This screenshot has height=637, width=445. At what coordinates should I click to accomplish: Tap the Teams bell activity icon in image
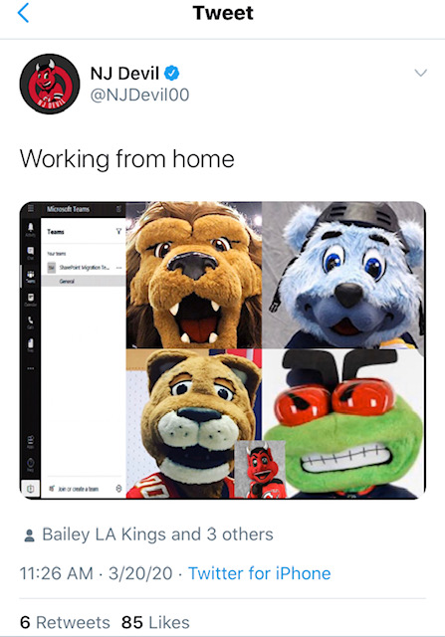click(x=31, y=228)
